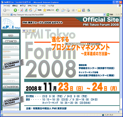Viewport: 123px width, 117px height.
Task: Expand the Links (リンク) toolbar chevron
Action: [121, 14]
